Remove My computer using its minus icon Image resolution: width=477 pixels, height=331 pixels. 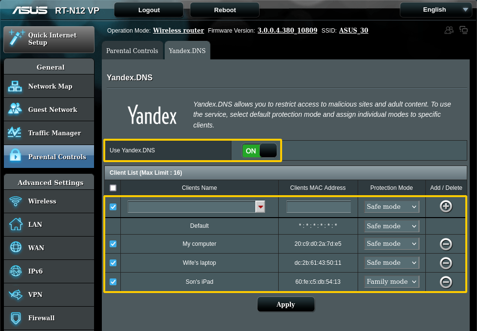[x=445, y=244]
